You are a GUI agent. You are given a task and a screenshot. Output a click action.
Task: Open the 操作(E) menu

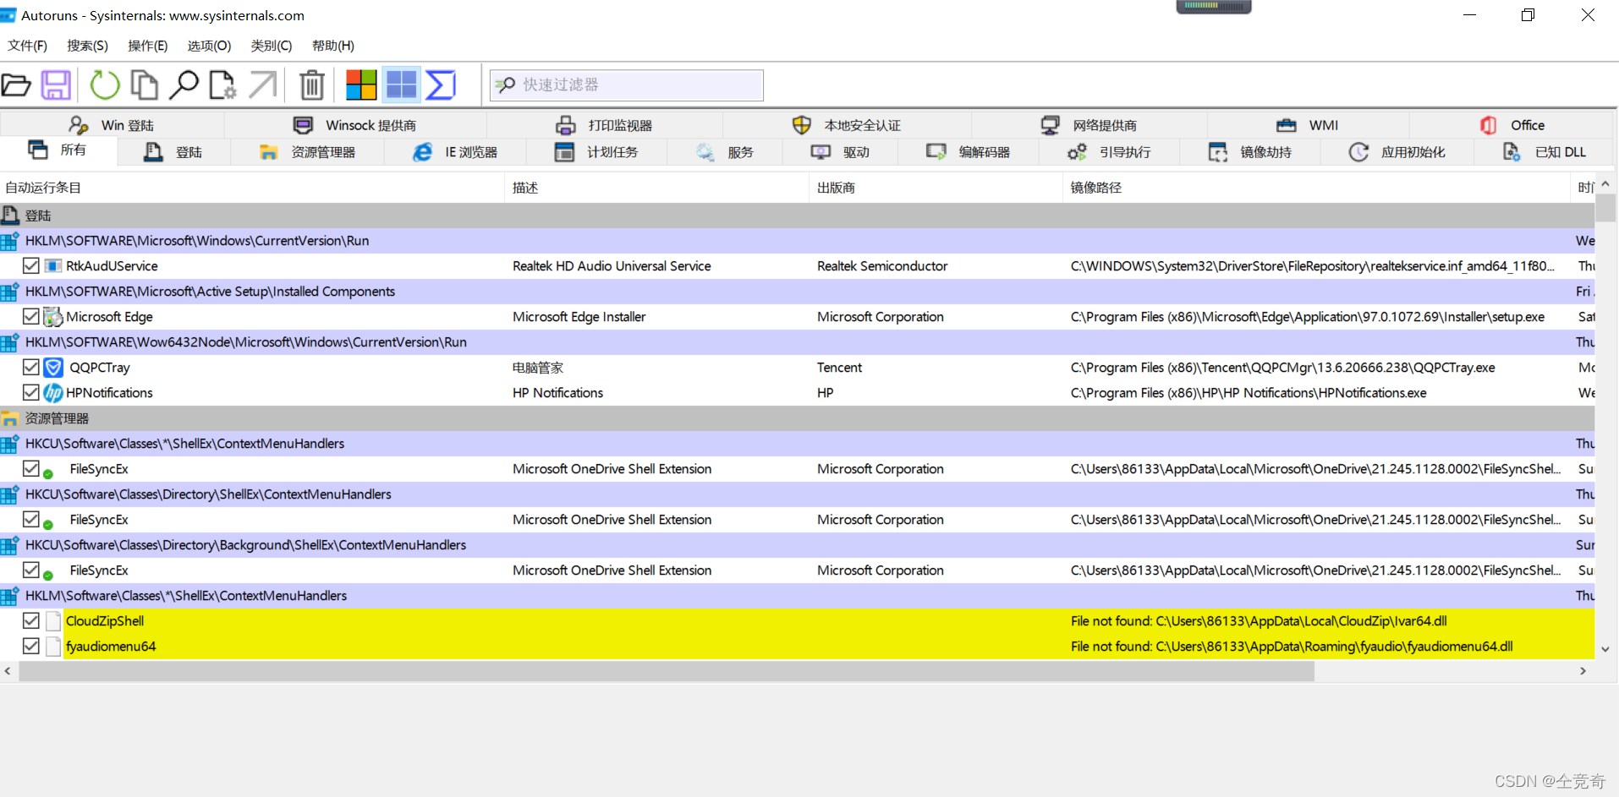click(148, 46)
